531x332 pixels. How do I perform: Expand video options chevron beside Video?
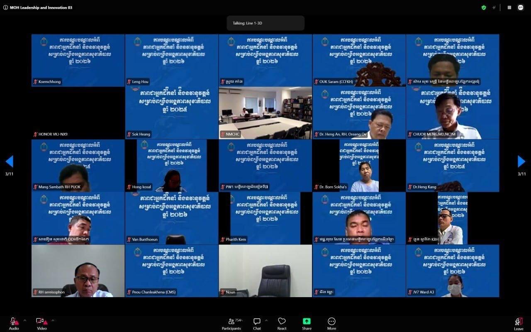[x=53, y=320]
